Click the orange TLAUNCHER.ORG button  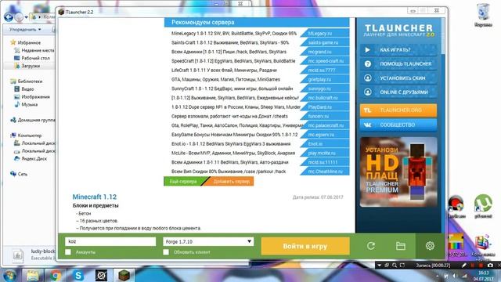click(398, 110)
